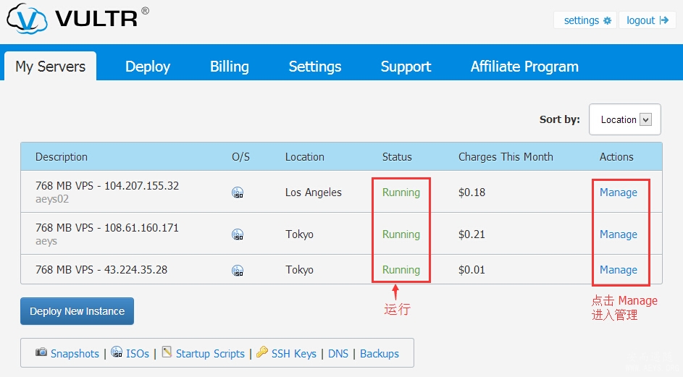
Task: Click the Charges This Month column header
Action: click(506, 157)
